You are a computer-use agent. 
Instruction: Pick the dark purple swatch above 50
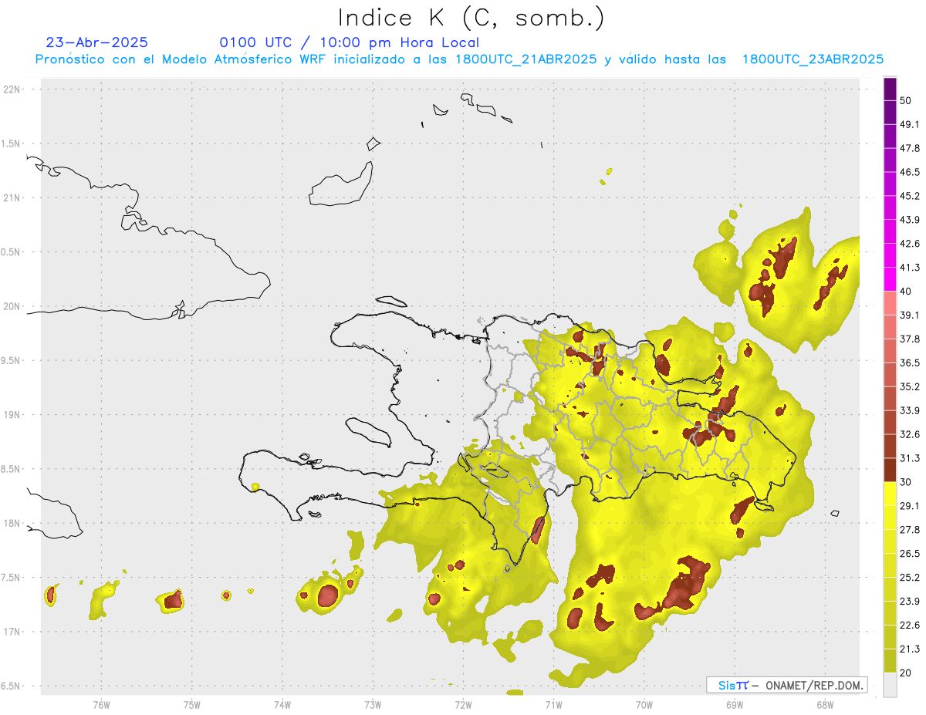point(890,89)
